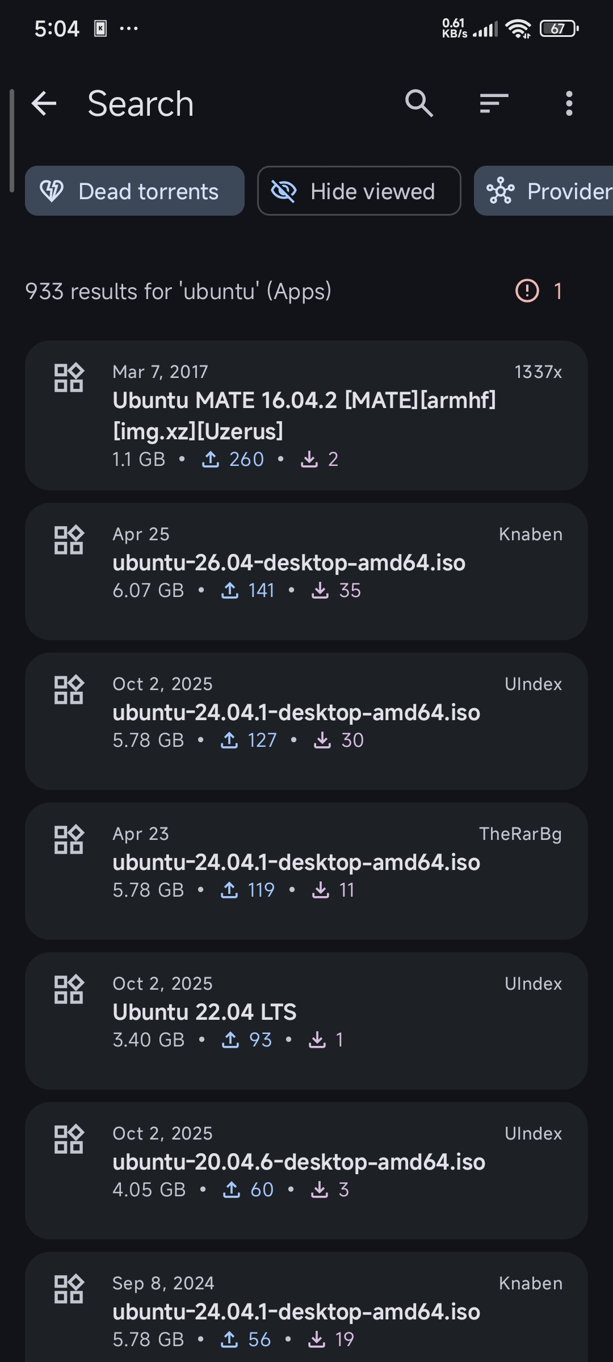This screenshot has height=1362, width=613.
Task: Tap the seeder count 119
Action: (x=261, y=890)
